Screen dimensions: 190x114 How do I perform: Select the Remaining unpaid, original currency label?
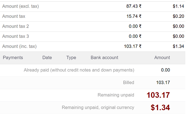pos(98,107)
